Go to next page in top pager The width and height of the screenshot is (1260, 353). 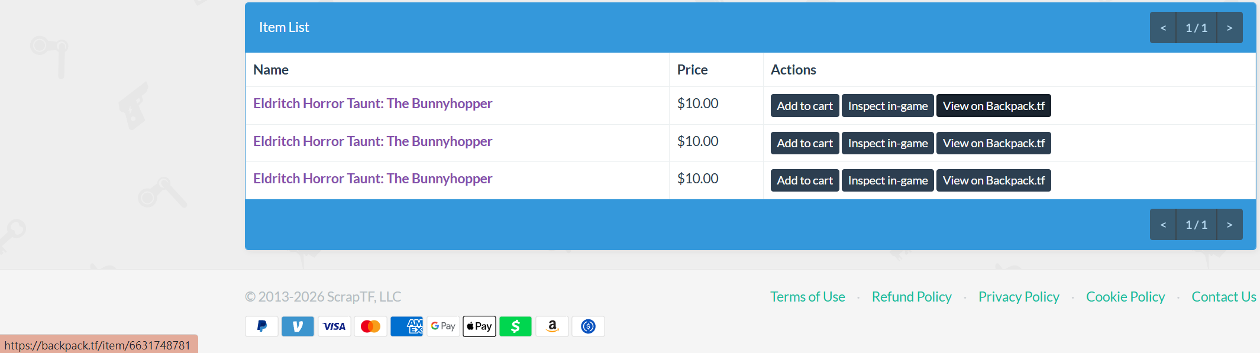point(1229,28)
